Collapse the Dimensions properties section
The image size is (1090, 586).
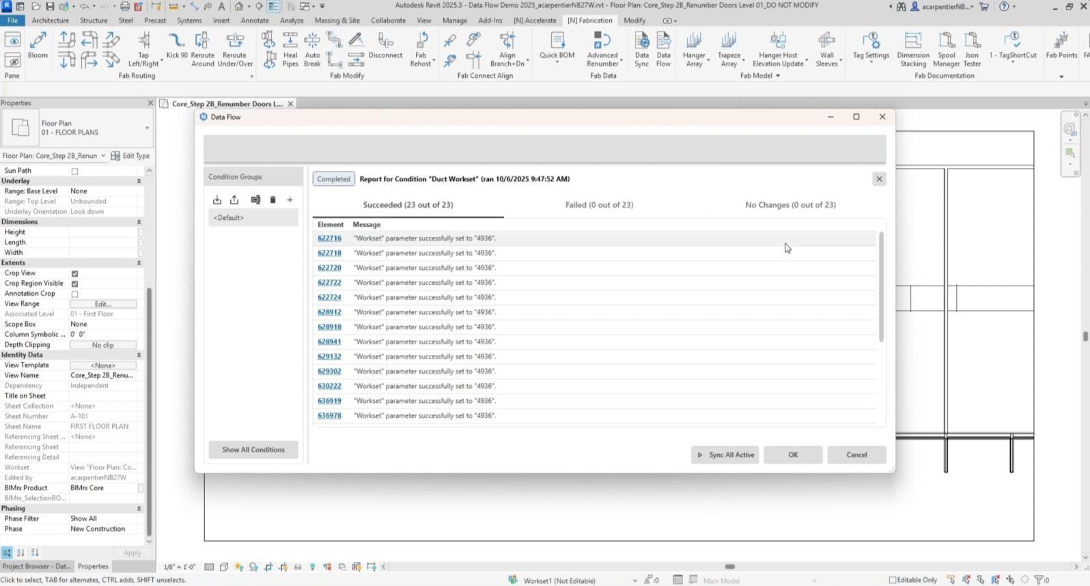(139, 222)
